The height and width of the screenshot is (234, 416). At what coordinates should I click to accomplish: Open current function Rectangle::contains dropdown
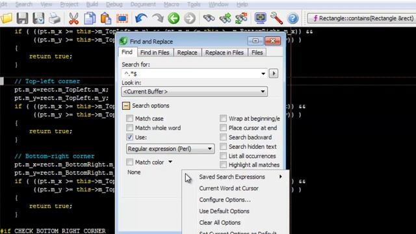(361, 18)
